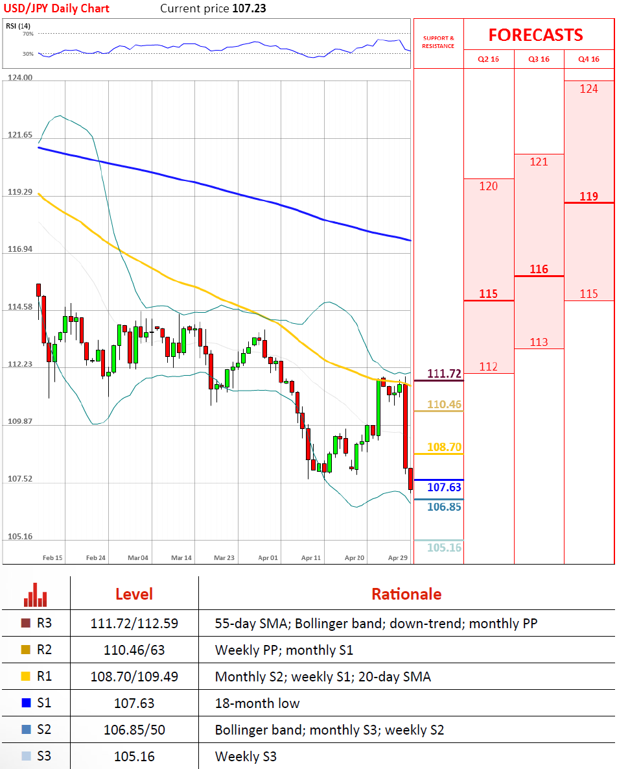Viewport: 617px width, 769px height.
Task: Click the RSI 30% threshold label
Action: coord(28,54)
